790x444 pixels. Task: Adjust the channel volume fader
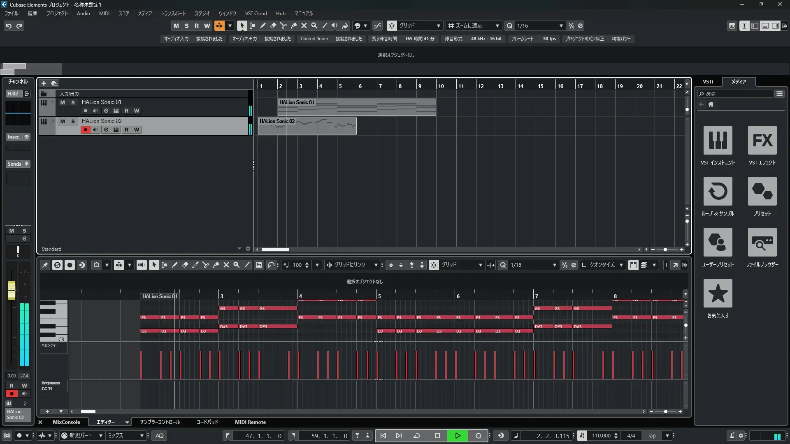click(x=12, y=290)
